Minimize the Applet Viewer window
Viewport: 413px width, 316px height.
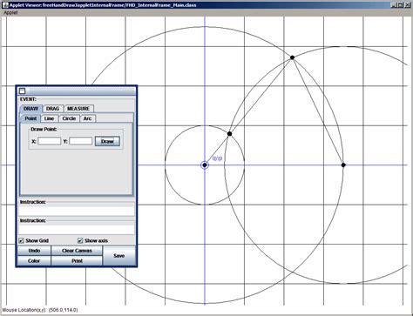tap(393, 5)
